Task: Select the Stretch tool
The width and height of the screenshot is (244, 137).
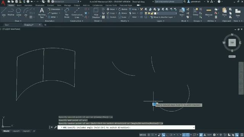Action: pos(111,17)
